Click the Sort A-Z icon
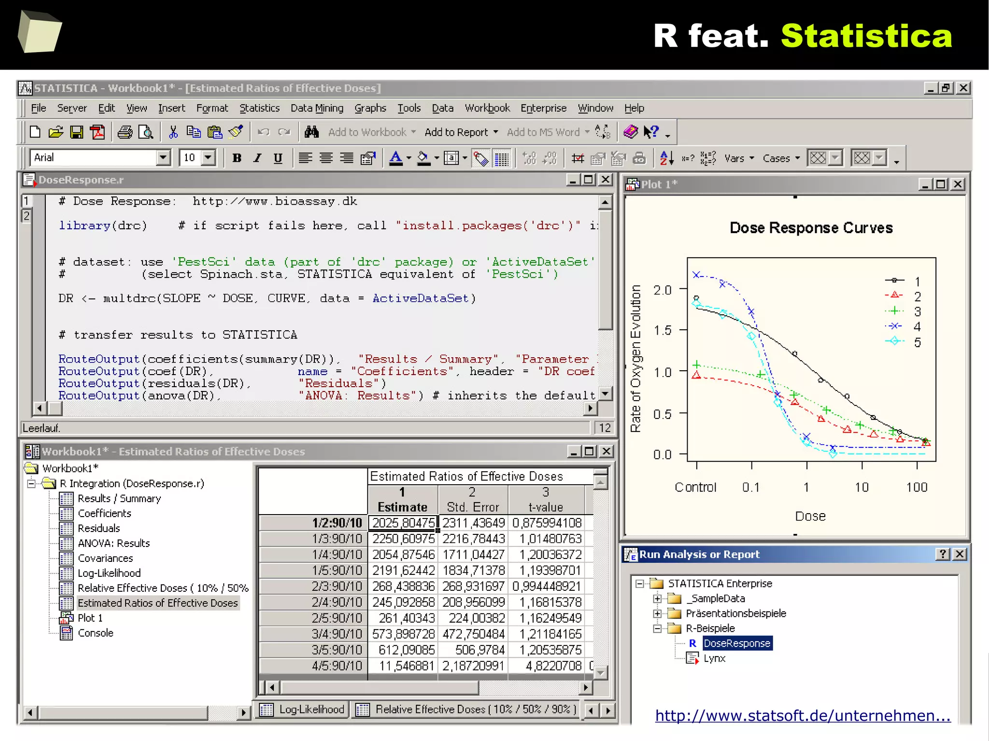 pos(667,158)
